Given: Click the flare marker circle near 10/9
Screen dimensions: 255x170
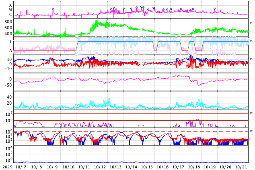Looking at the screenshot, I should (53, 9).
